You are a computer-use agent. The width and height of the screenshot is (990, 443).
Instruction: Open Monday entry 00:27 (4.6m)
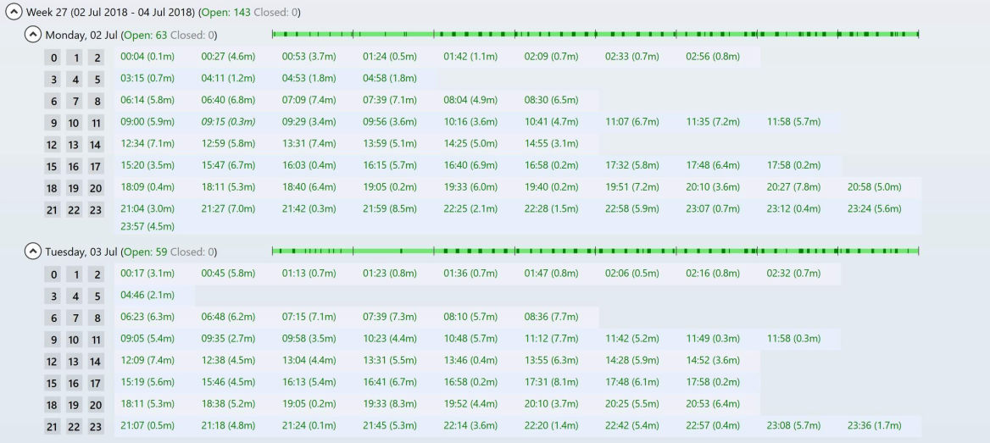click(x=229, y=57)
